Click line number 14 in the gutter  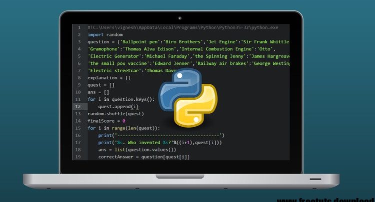[x=78, y=121]
